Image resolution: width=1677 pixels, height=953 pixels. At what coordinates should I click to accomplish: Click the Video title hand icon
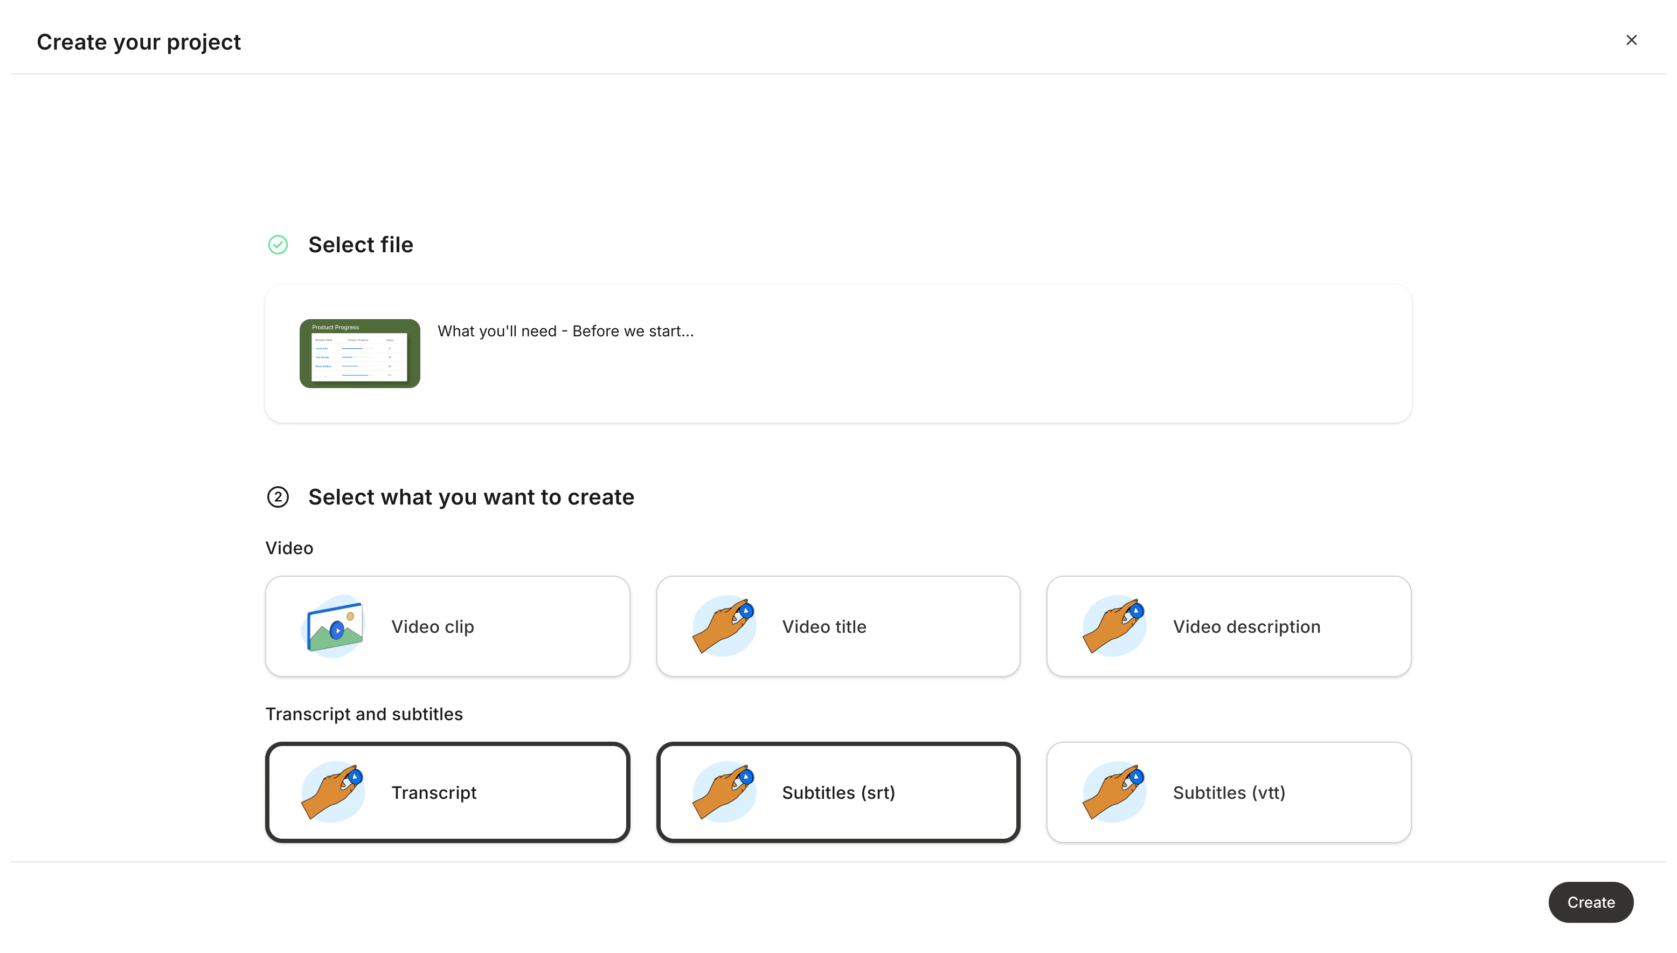pos(724,626)
